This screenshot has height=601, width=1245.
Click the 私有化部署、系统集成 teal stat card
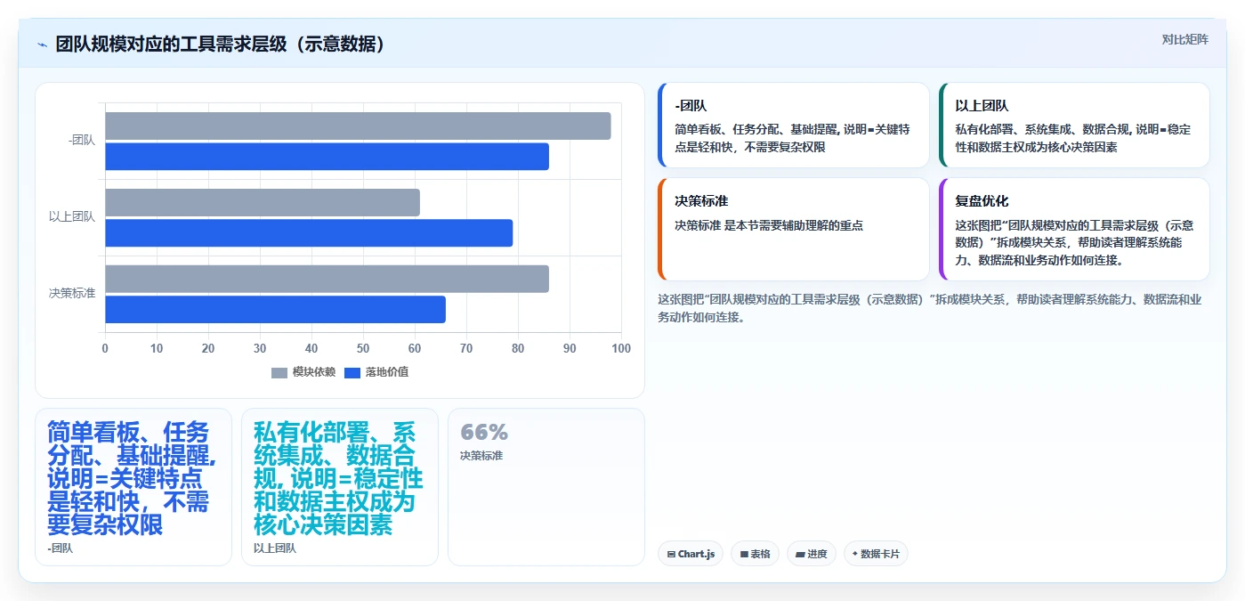(340, 487)
